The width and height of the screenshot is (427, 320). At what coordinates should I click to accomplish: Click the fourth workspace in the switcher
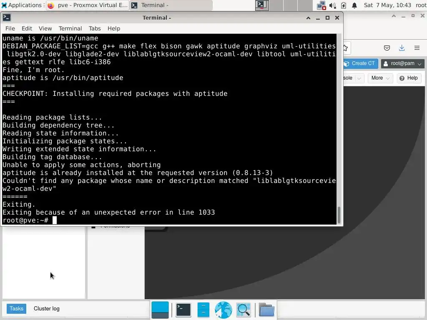pyautogui.click(x=305, y=5)
